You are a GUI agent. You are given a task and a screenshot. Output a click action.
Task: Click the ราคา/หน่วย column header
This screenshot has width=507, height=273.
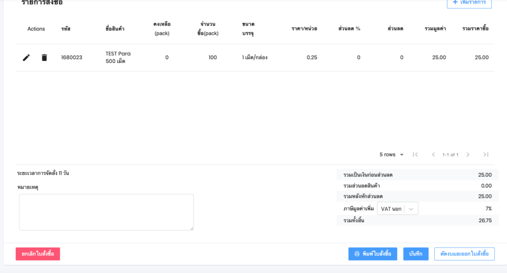pyautogui.click(x=304, y=29)
